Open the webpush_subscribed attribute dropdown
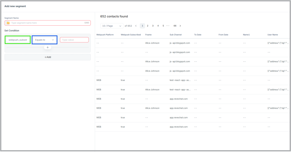The width and height of the screenshot is (291, 152). pyautogui.click(x=18, y=40)
